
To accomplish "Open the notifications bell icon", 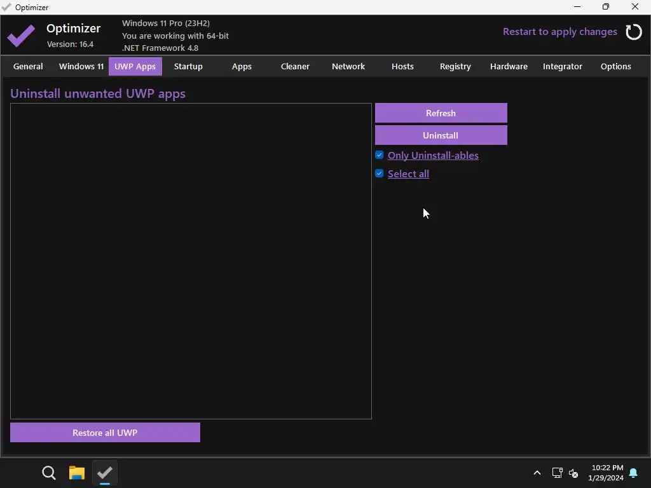I will coord(634,473).
